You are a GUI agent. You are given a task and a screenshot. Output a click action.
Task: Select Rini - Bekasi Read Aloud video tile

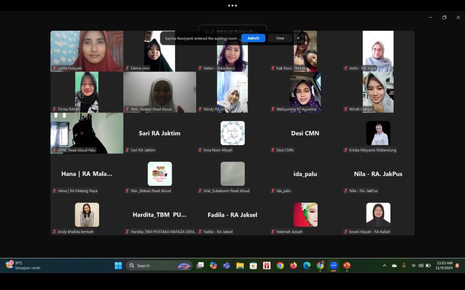point(160,92)
